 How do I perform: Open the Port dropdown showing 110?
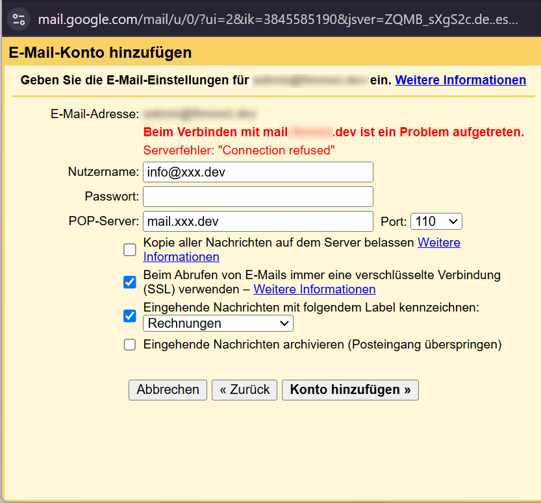coord(436,221)
